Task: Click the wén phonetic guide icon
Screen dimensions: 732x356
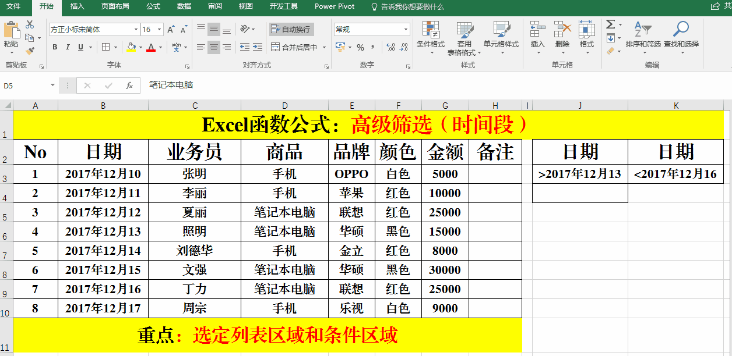Action: (176, 47)
